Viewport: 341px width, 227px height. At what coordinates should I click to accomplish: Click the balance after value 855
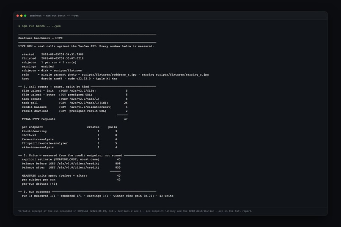pos(118,168)
